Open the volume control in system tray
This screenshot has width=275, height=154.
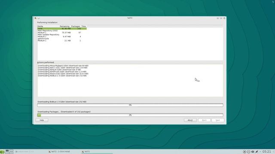(253, 151)
